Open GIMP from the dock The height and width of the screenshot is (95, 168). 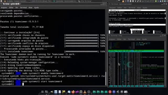click(52, 92)
